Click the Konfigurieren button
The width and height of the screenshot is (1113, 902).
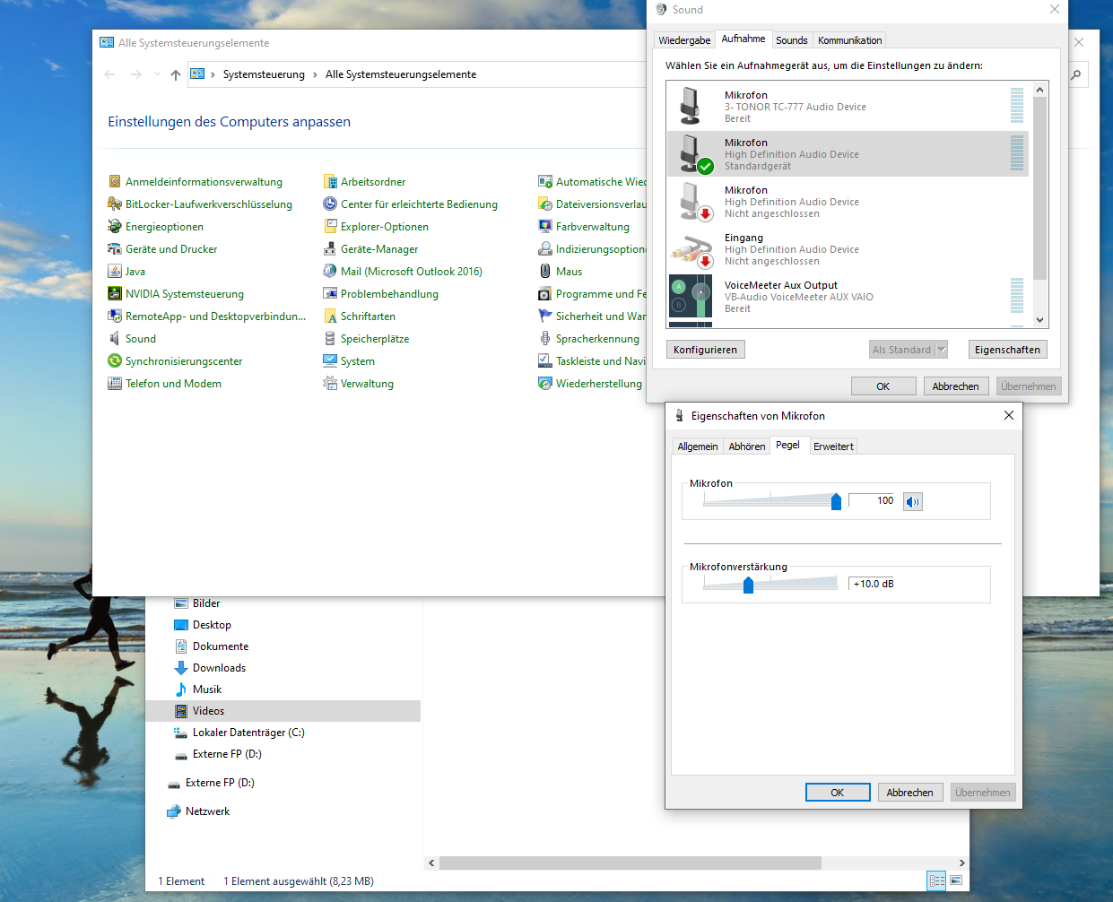point(706,350)
